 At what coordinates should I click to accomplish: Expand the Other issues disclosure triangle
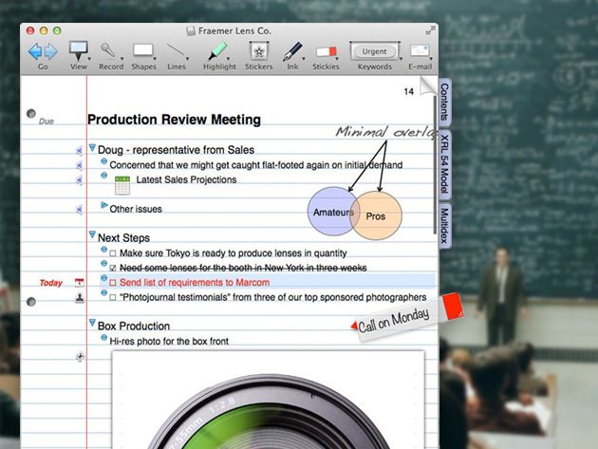[x=103, y=206]
